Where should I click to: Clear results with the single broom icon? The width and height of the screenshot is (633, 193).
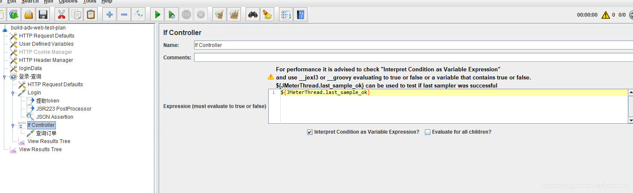(x=220, y=15)
